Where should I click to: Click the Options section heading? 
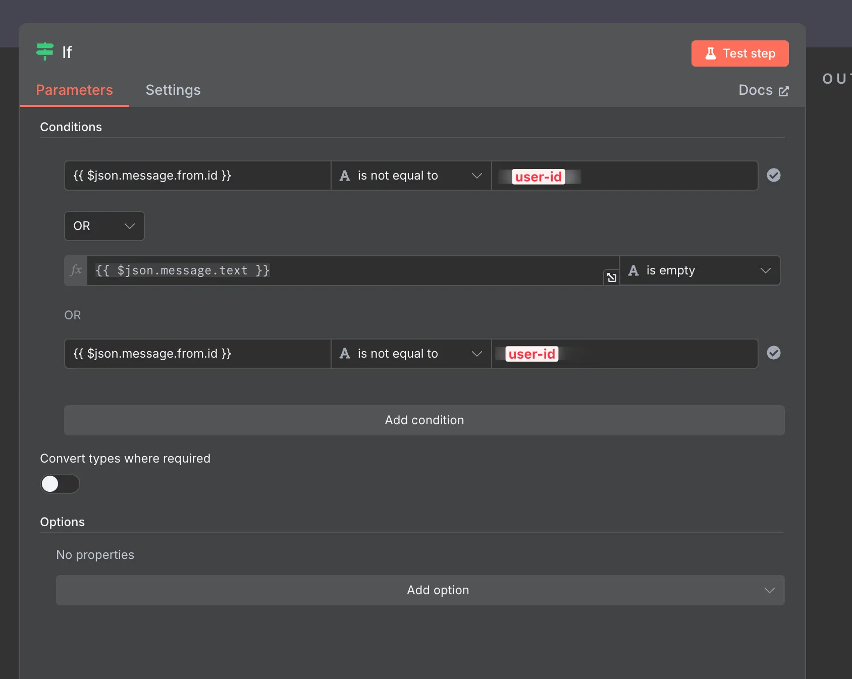(63, 522)
